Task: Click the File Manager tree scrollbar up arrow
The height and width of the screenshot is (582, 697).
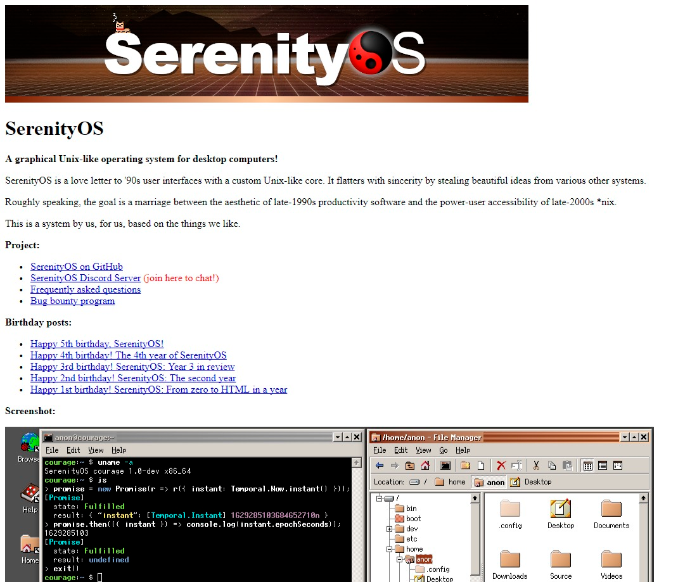Action: (475, 498)
